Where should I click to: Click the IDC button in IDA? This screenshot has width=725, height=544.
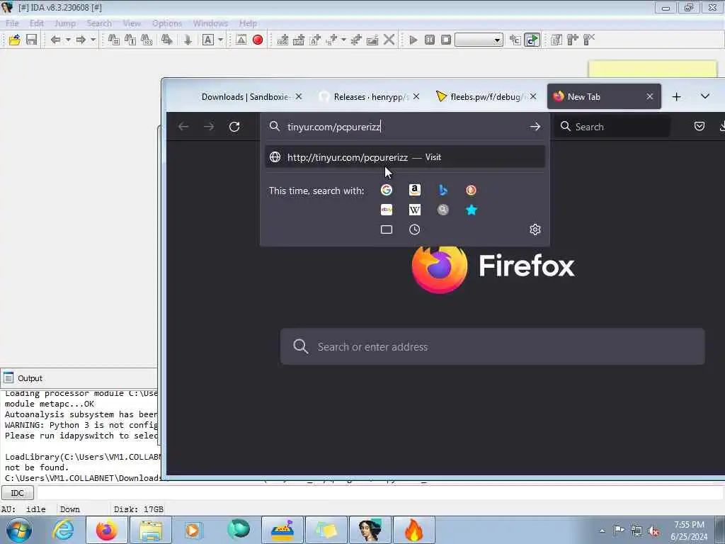click(x=18, y=493)
